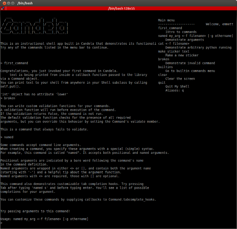237x229 pixels.
Task: Click 'You can customize these commands by supplying callbacks' line
Action: pos(78,200)
